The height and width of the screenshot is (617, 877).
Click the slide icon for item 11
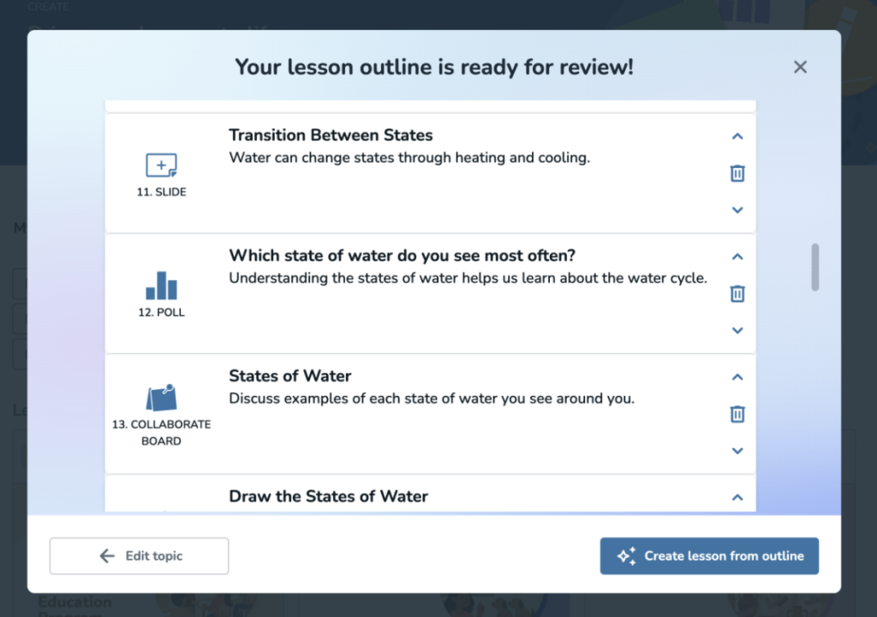(x=161, y=165)
